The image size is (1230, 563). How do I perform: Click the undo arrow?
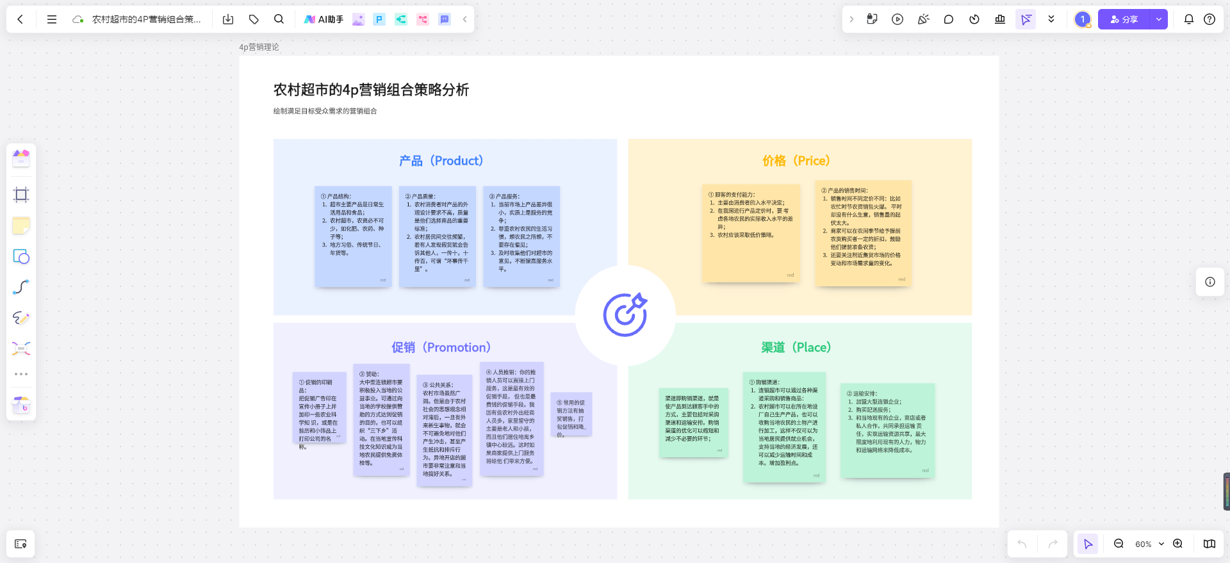pos(1022,544)
